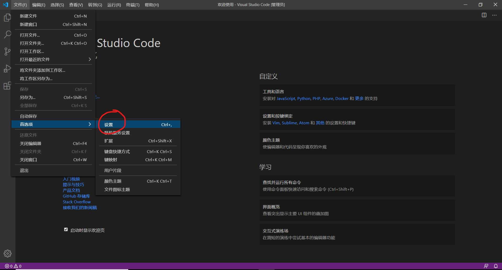
Task: Choose 退出 from File menu
Action: pyautogui.click(x=53, y=170)
